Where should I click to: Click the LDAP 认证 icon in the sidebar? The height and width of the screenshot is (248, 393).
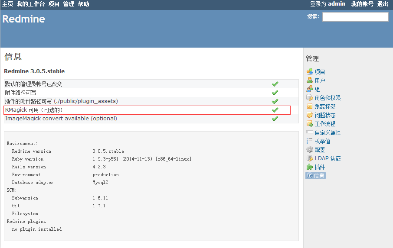click(x=310, y=158)
